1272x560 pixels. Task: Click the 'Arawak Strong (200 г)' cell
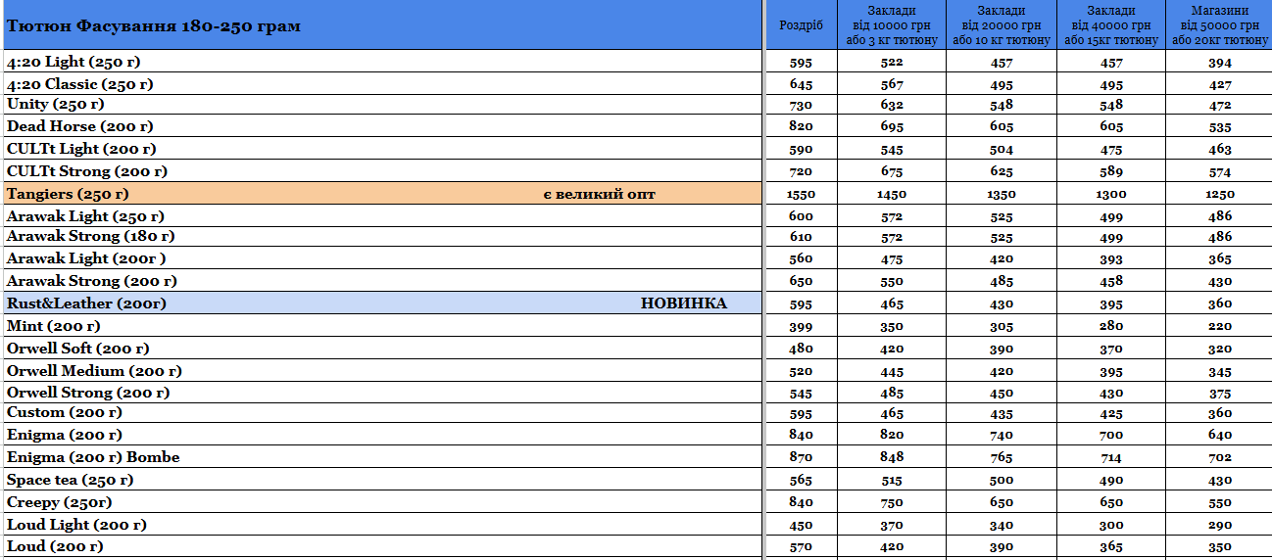(x=381, y=281)
